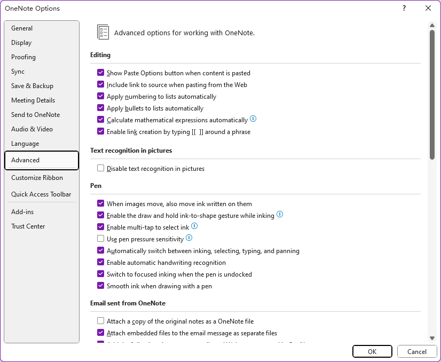Click info icon beside multi-tap to select ink
441x362 pixels.
pos(194,226)
